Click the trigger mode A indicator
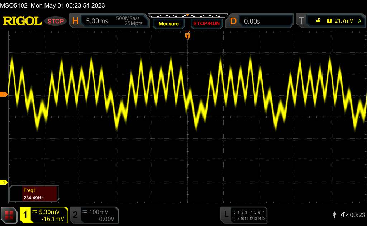This screenshot has height=226, width=367. [x=360, y=21]
